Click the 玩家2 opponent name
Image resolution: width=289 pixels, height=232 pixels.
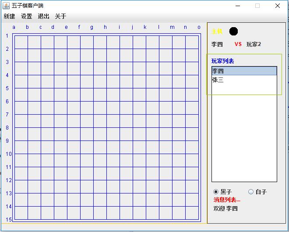click(254, 44)
